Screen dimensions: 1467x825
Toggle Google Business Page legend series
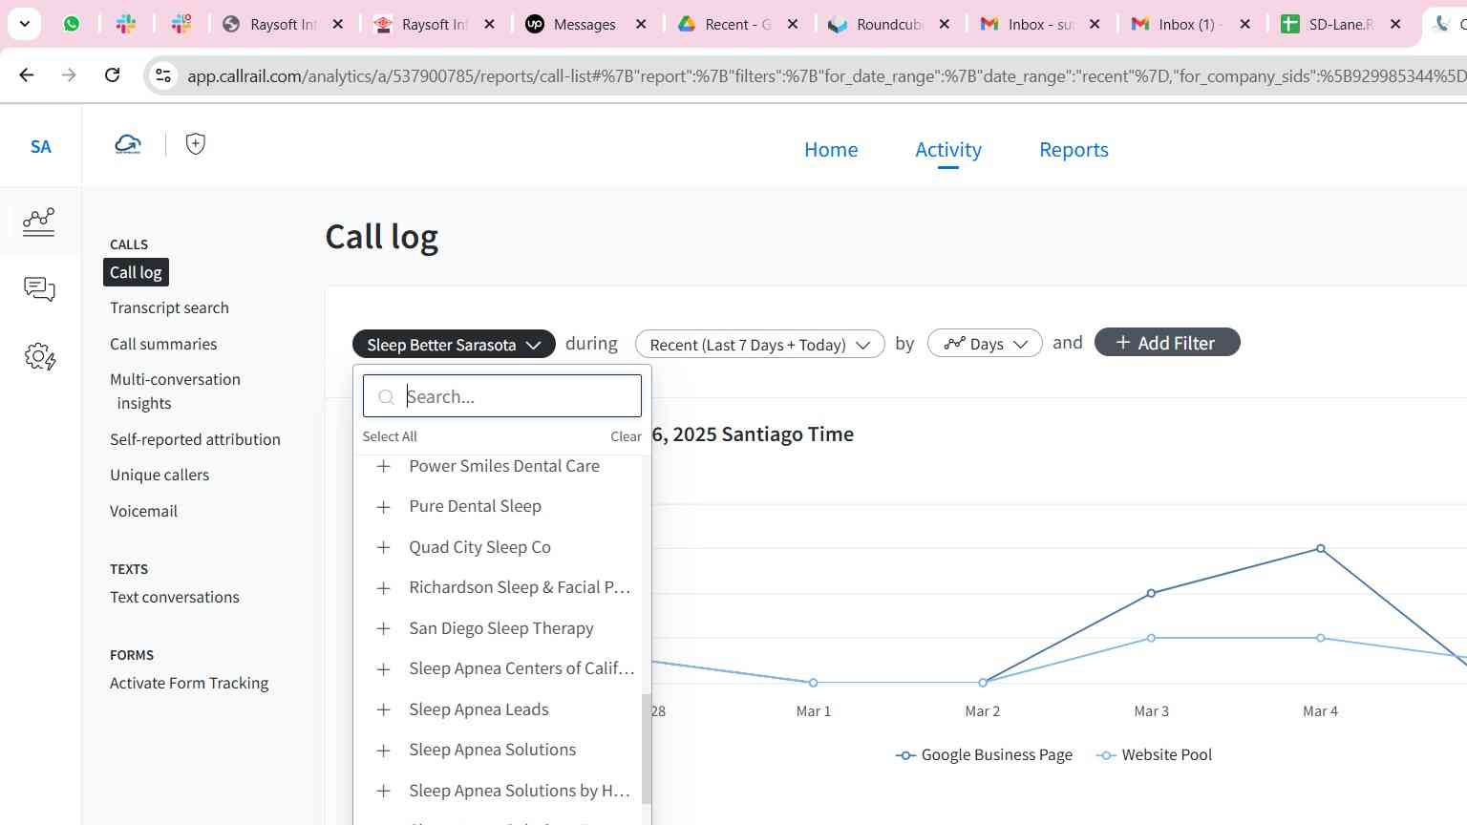(984, 754)
